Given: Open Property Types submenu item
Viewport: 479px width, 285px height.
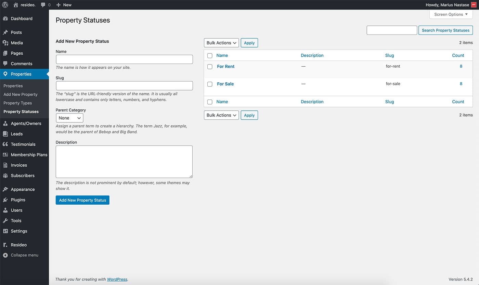Looking at the screenshot, I should pos(17,103).
